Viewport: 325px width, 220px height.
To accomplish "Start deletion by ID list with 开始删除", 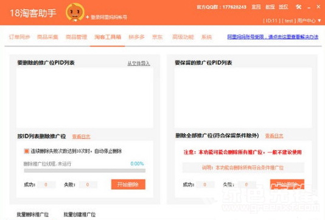I will point(128,184).
